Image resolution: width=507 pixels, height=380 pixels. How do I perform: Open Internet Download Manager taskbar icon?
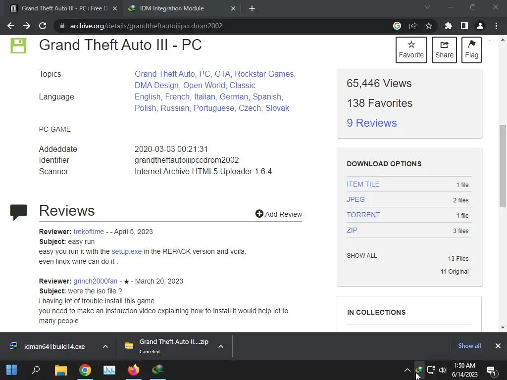point(158,370)
